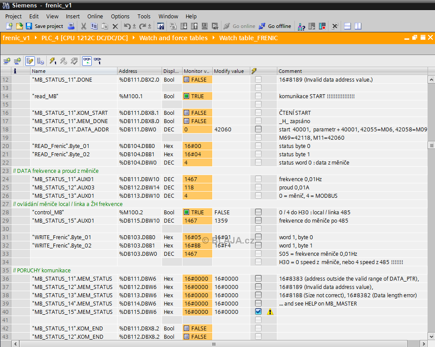This screenshot has height=347, width=435.
Task: Click the Paste icon
Action: tap(104, 26)
